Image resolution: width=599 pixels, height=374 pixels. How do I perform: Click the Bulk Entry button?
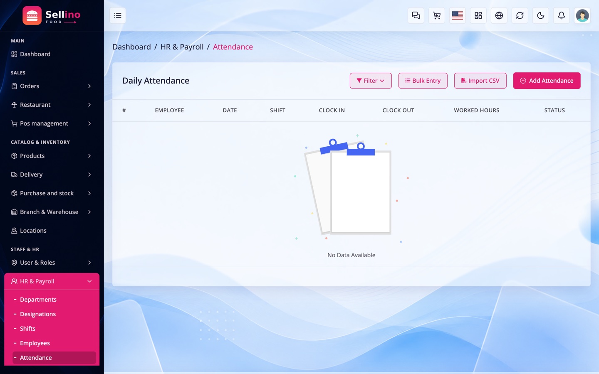[x=423, y=81]
